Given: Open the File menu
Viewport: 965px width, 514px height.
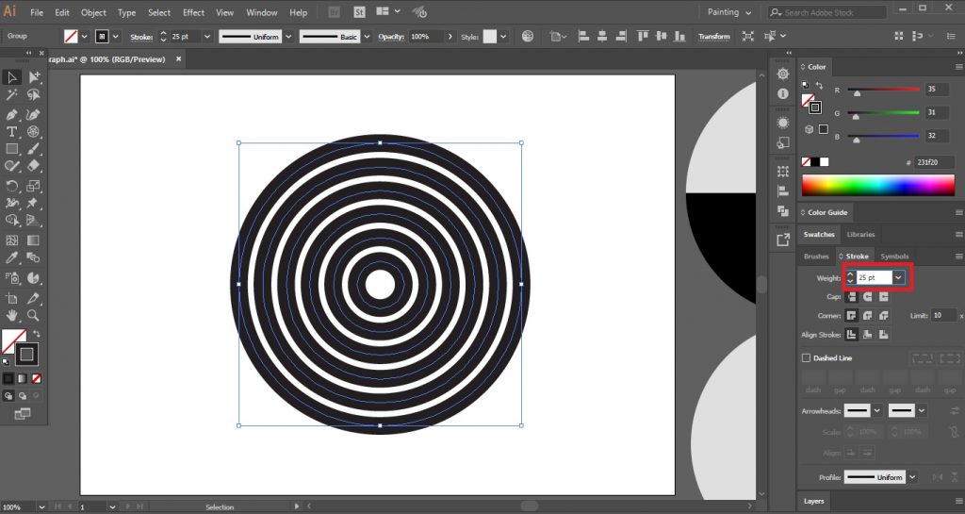Looking at the screenshot, I should tap(37, 12).
